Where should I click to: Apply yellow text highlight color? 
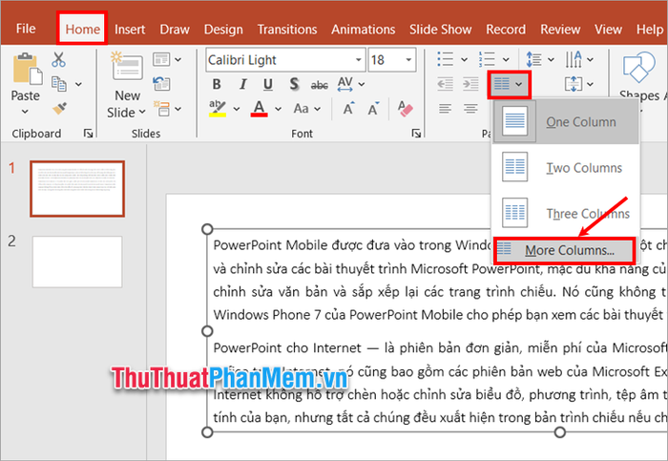(218, 109)
